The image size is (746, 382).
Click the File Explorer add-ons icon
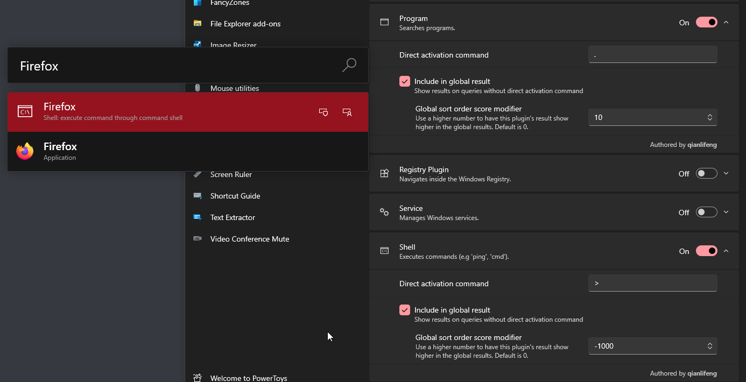198,24
